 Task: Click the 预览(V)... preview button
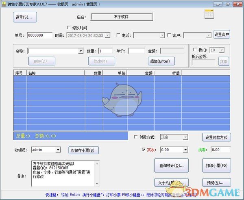216,183
